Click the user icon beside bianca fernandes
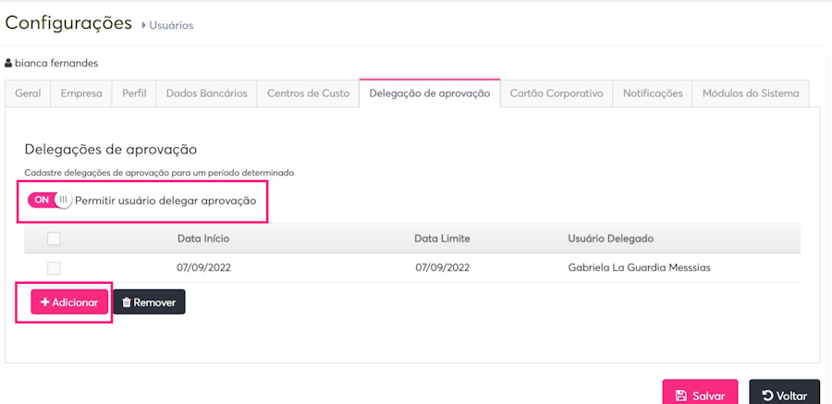 pos(8,63)
